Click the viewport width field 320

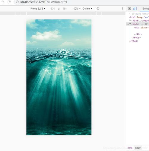[53, 9]
